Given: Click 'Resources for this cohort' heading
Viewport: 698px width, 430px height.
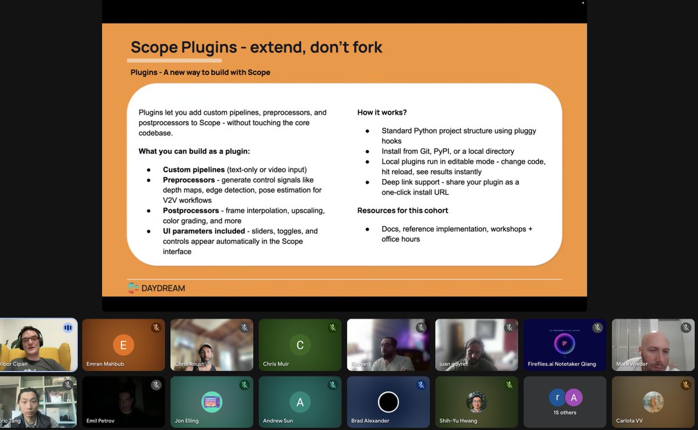Looking at the screenshot, I should coord(403,210).
